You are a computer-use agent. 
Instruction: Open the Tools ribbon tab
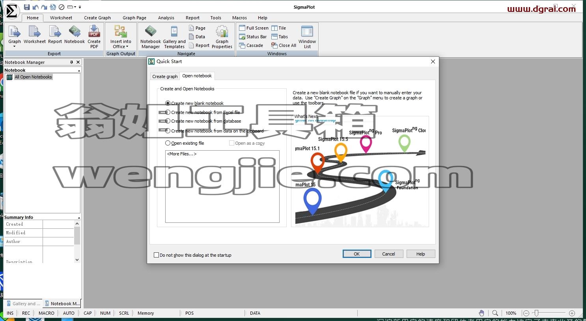[x=216, y=18]
